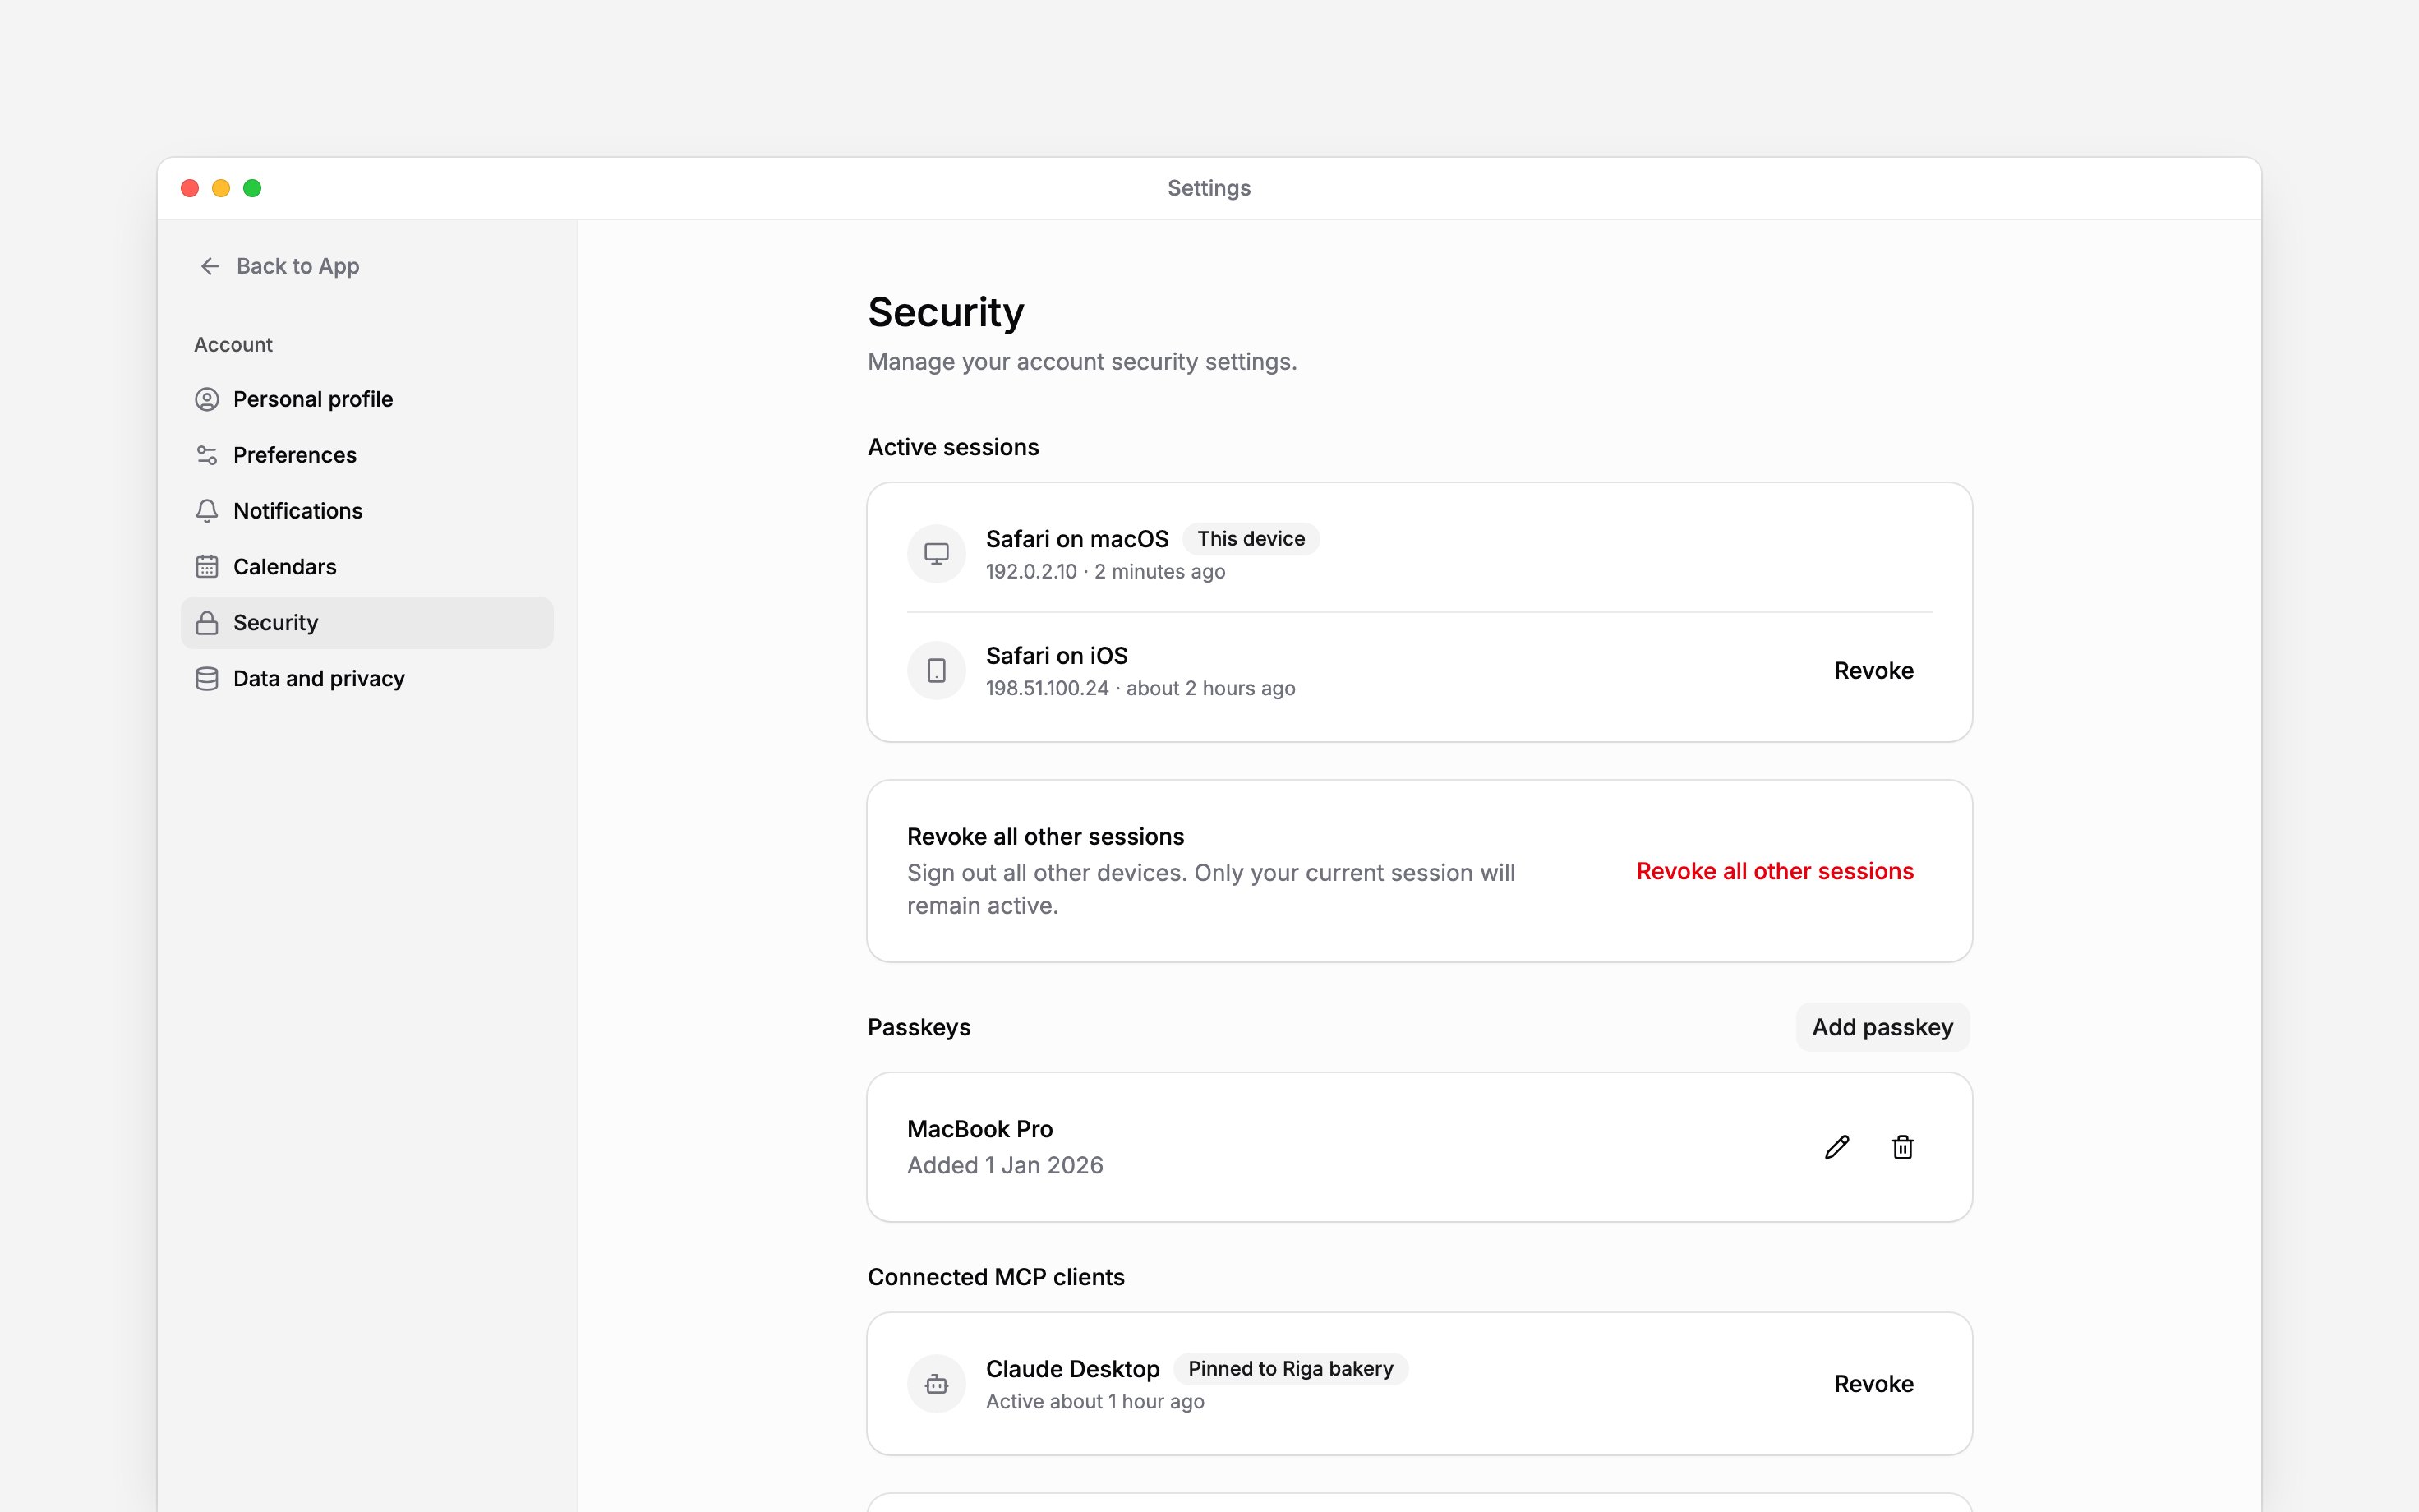Image resolution: width=2419 pixels, height=1512 pixels.
Task: Click the 'Safari on macOS' session name
Action: pyautogui.click(x=1076, y=539)
